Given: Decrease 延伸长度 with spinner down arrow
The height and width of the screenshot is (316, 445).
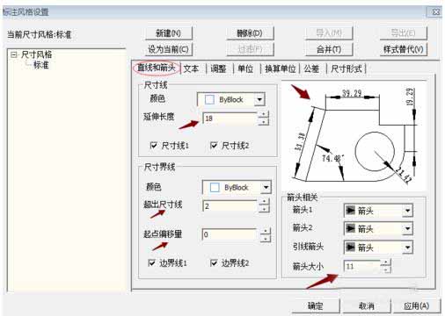Looking at the screenshot, I should tap(264, 122).
